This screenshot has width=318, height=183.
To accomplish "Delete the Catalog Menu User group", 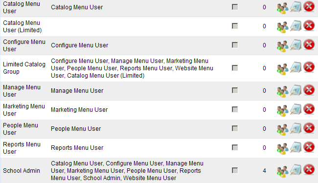I will [309, 7].
